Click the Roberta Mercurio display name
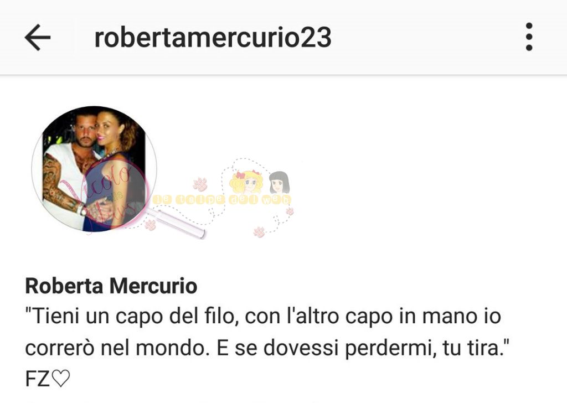 coord(111,286)
